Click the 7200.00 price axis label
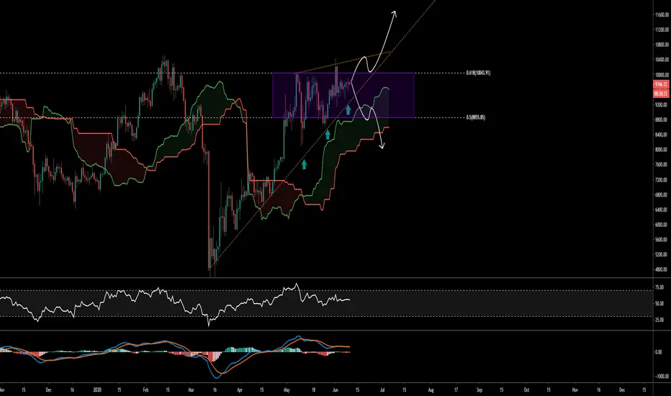 tap(662, 180)
